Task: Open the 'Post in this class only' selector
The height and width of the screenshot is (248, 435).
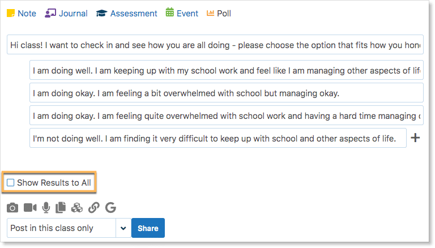Action: (61, 228)
